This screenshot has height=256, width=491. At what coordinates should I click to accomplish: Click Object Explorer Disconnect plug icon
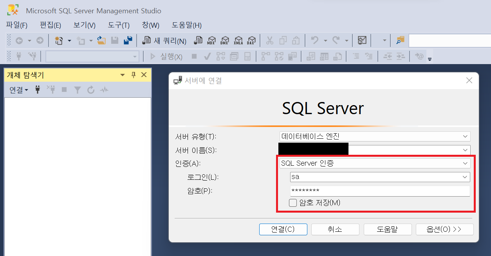[x=51, y=90]
